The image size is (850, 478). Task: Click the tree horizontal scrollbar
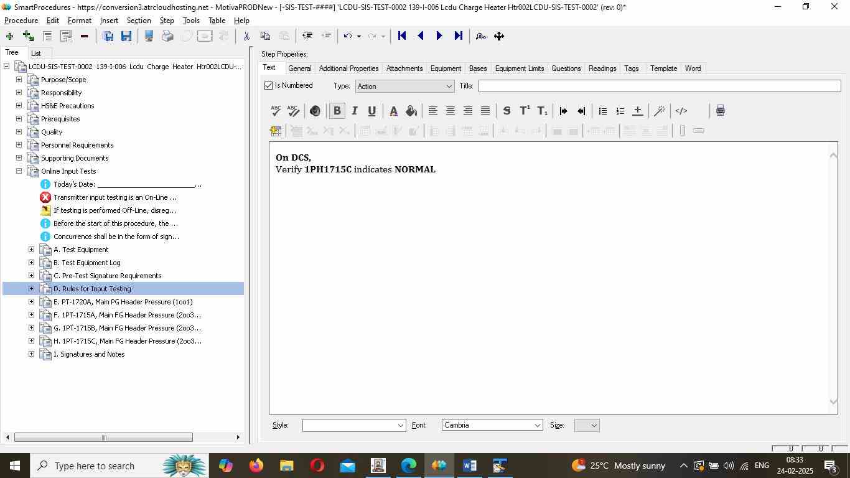point(103,438)
